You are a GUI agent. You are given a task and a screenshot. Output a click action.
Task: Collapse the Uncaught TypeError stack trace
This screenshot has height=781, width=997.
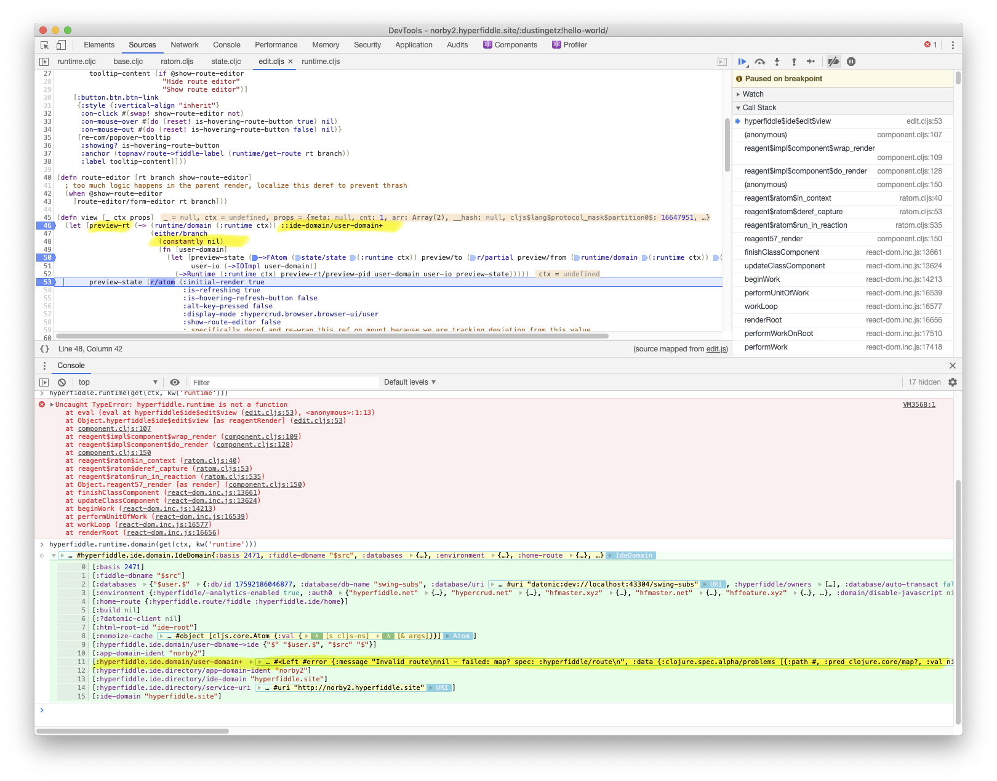click(x=52, y=405)
